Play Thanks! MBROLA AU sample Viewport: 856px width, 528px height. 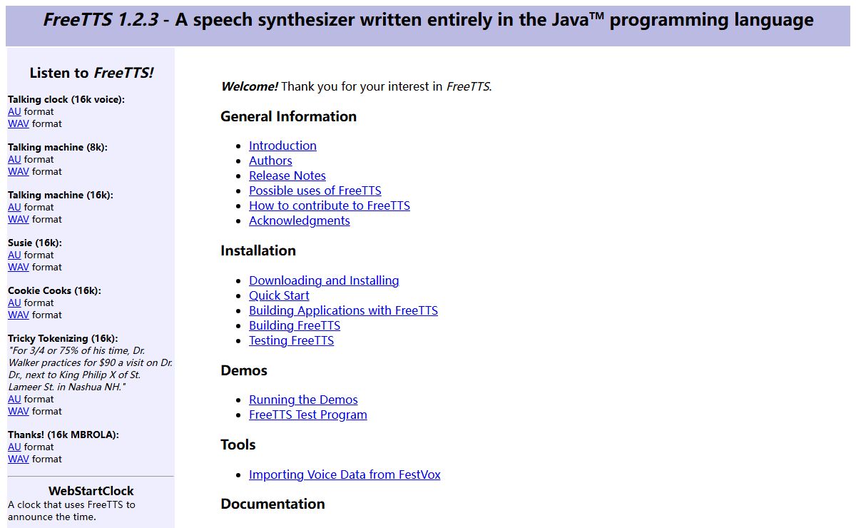coord(14,447)
